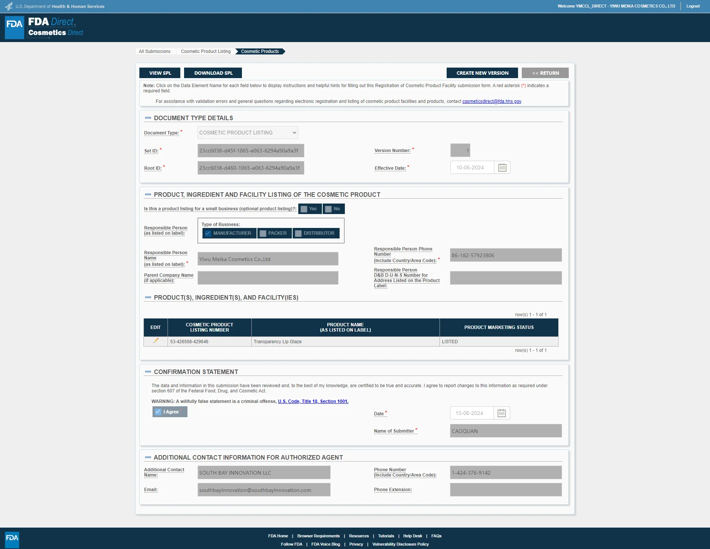Click the Transparency Lip Glaze product name
The height and width of the screenshot is (549, 710).
click(278, 342)
